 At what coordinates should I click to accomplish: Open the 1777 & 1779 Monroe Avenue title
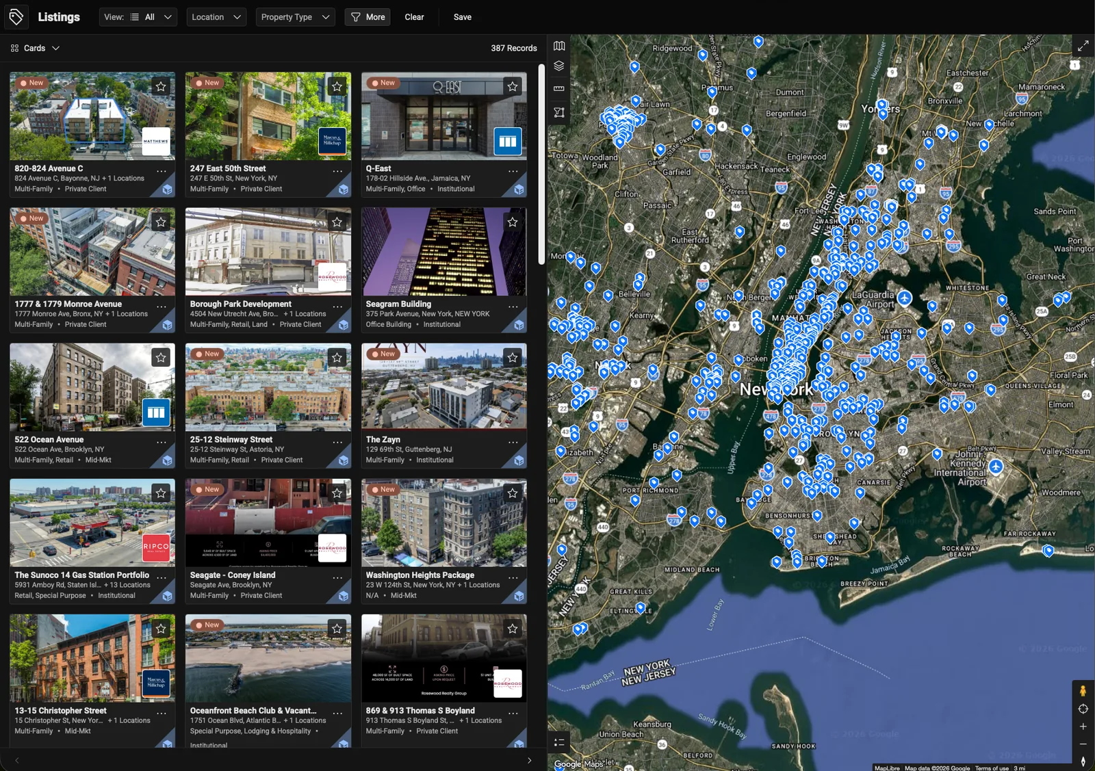point(68,304)
